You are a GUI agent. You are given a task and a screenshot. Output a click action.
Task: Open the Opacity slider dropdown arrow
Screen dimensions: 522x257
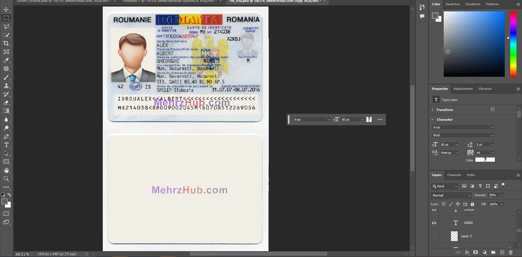coord(502,195)
